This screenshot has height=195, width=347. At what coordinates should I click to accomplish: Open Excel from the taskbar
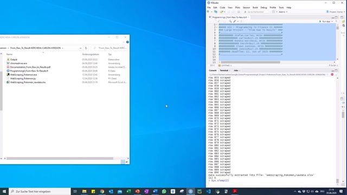pos(128,191)
